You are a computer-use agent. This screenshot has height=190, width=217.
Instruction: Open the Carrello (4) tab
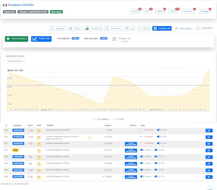pos(93,28)
